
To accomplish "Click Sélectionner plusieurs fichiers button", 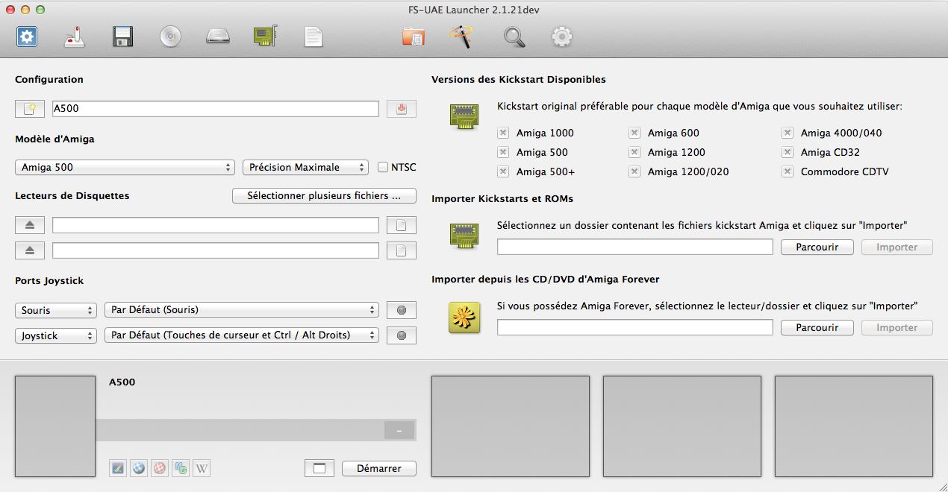I will point(324,195).
